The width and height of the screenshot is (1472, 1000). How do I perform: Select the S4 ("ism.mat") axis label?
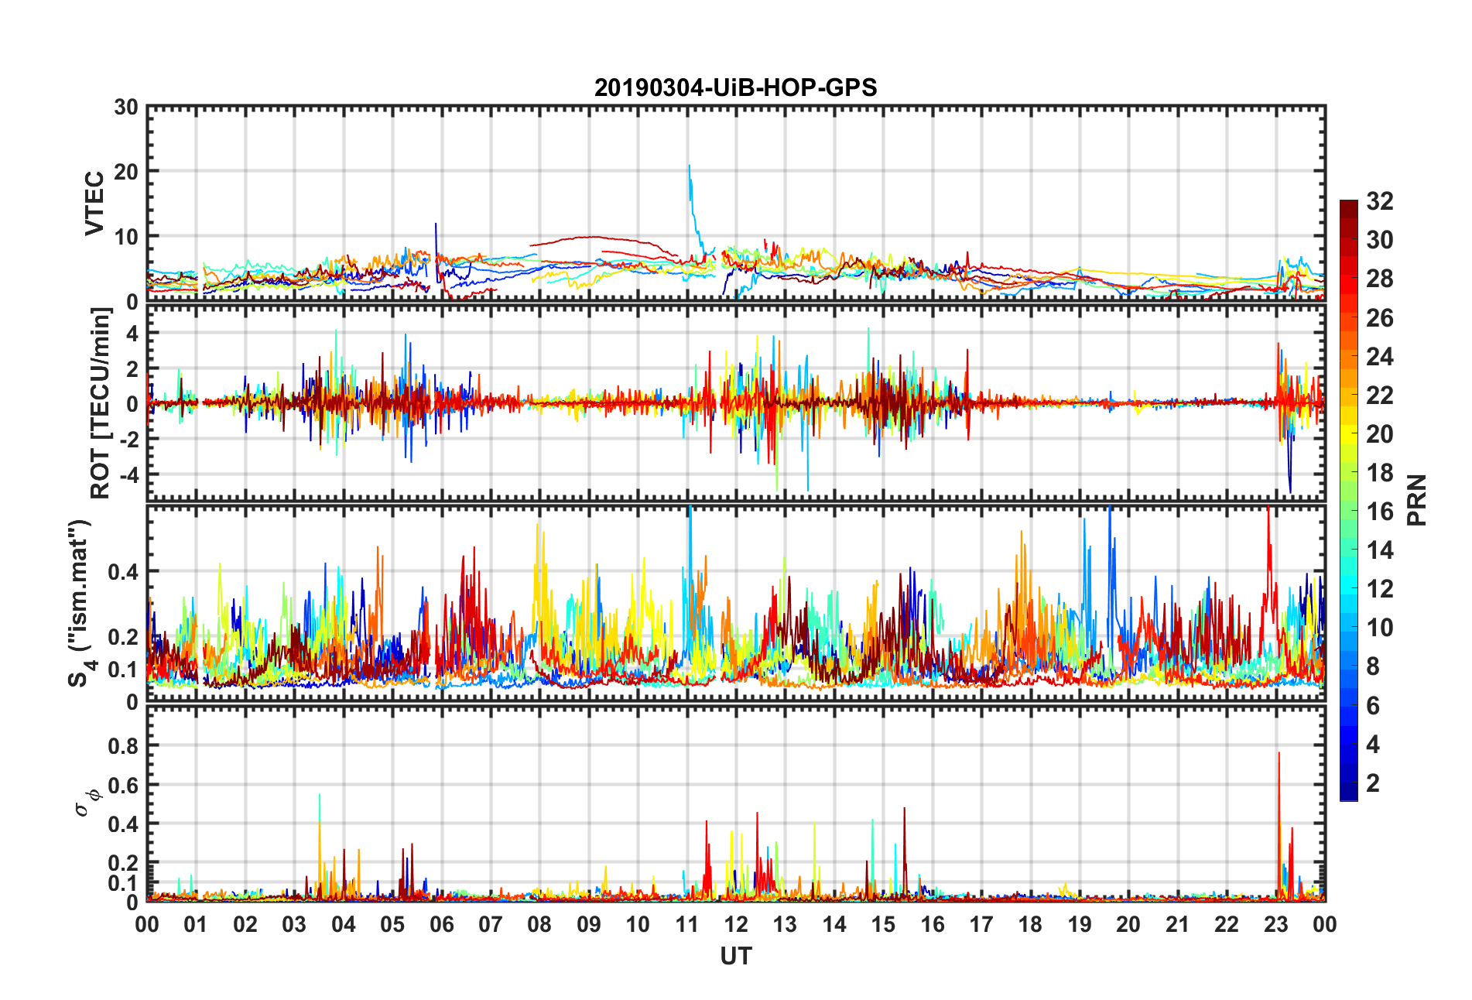80,603
